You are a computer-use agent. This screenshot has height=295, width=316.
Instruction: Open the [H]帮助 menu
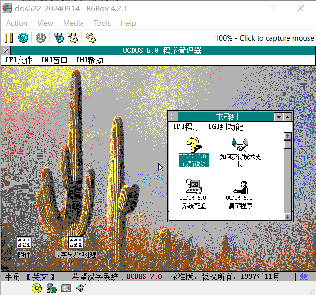click(x=89, y=60)
